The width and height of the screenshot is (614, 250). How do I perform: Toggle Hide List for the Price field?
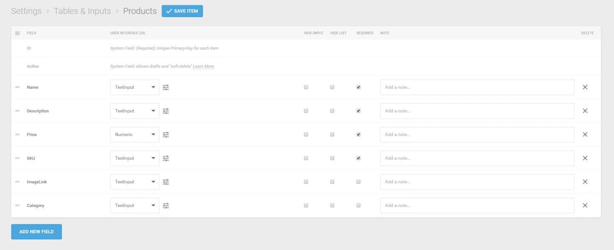click(x=332, y=135)
